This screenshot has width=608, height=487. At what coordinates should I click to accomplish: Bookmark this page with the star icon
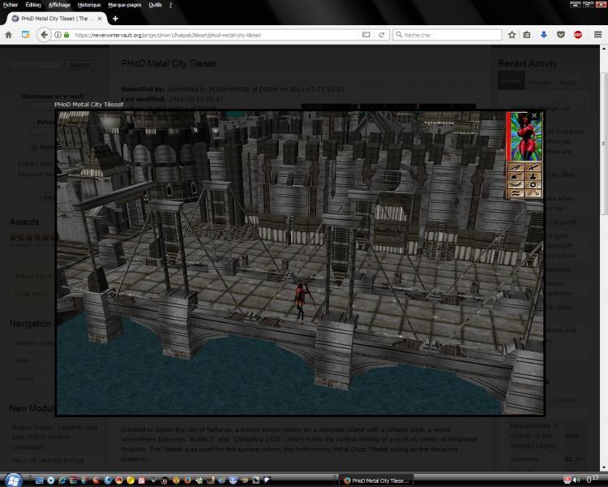pyautogui.click(x=512, y=35)
